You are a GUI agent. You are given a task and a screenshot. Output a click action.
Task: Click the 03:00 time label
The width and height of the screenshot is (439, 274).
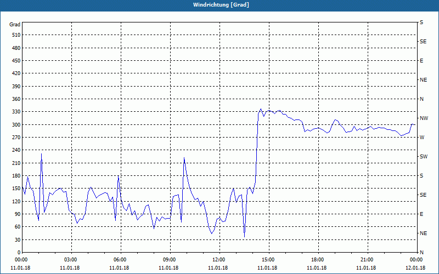(x=72, y=260)
